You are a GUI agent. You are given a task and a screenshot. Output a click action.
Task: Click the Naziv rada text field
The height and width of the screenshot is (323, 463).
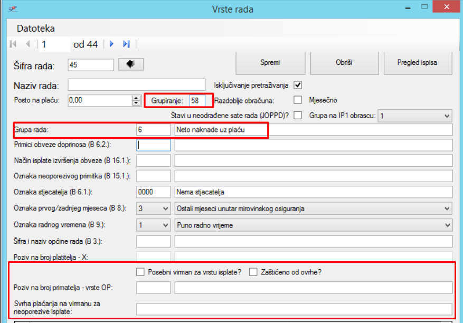coord(136,85)
